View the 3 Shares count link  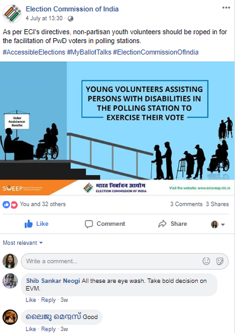(x=217, y=204)
